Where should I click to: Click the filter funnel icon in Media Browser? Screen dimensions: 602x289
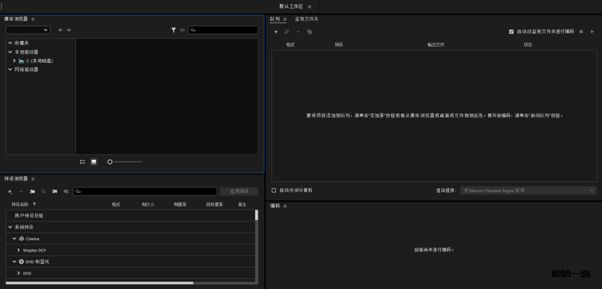(x=173, y=30)
